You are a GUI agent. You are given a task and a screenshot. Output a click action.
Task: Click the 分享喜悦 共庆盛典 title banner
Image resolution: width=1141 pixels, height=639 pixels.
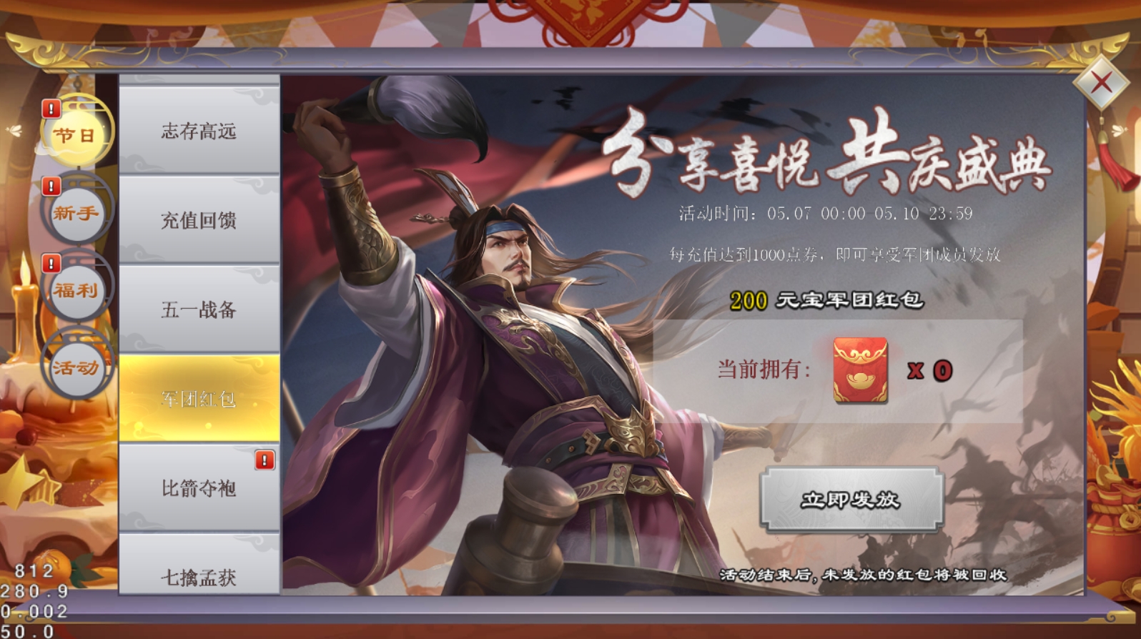tap(824, 153)
